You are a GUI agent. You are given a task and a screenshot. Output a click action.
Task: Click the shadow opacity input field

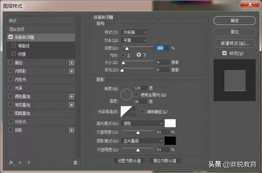click(x=163, y=149)
